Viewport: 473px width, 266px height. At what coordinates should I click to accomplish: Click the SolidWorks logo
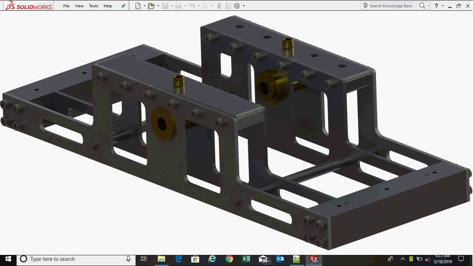[28, 6]
